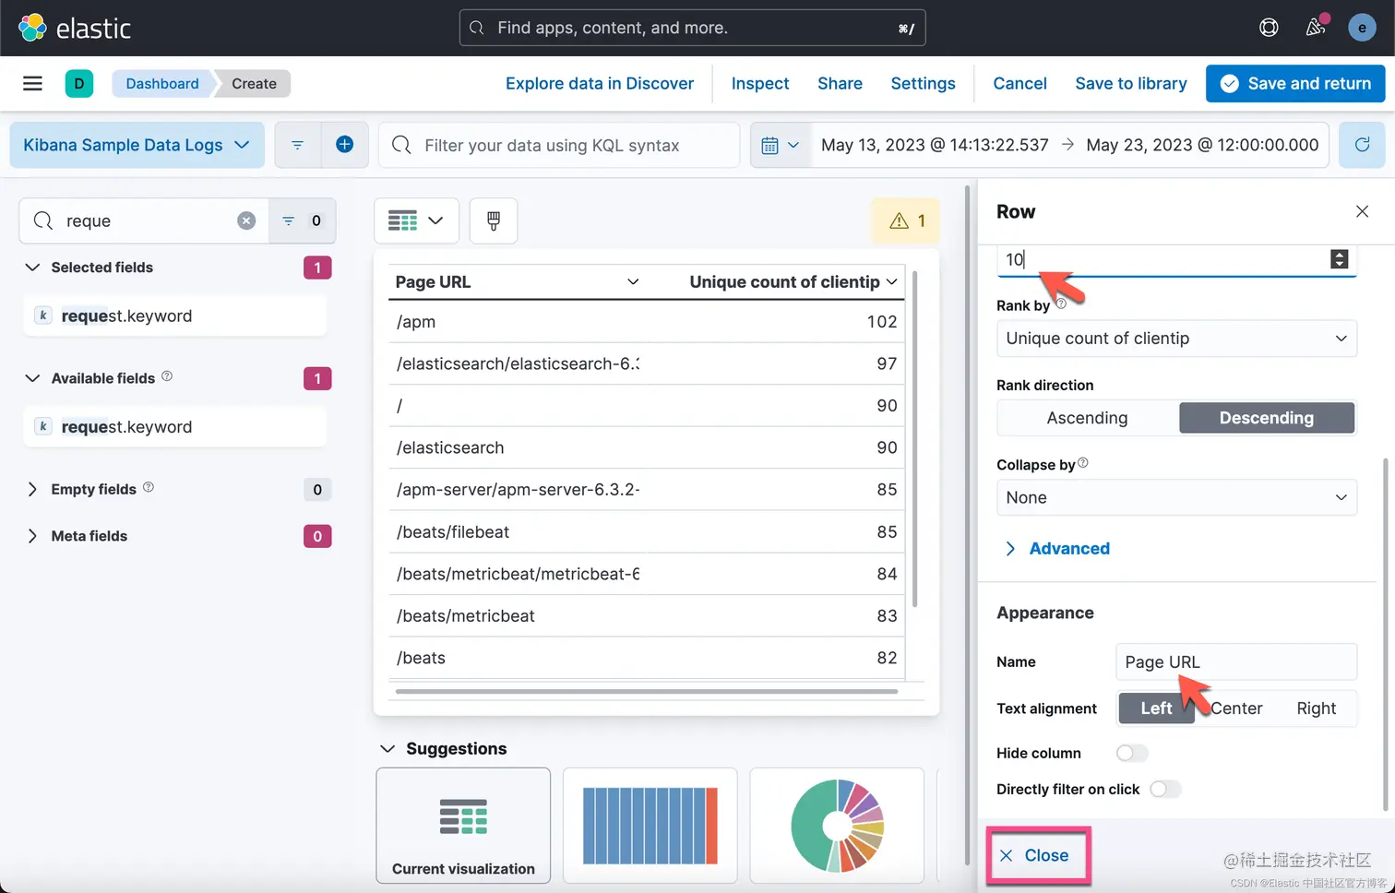Adjust the number of values stepper
Viewport: 1395px width, 893px height.
[1340, 259]
